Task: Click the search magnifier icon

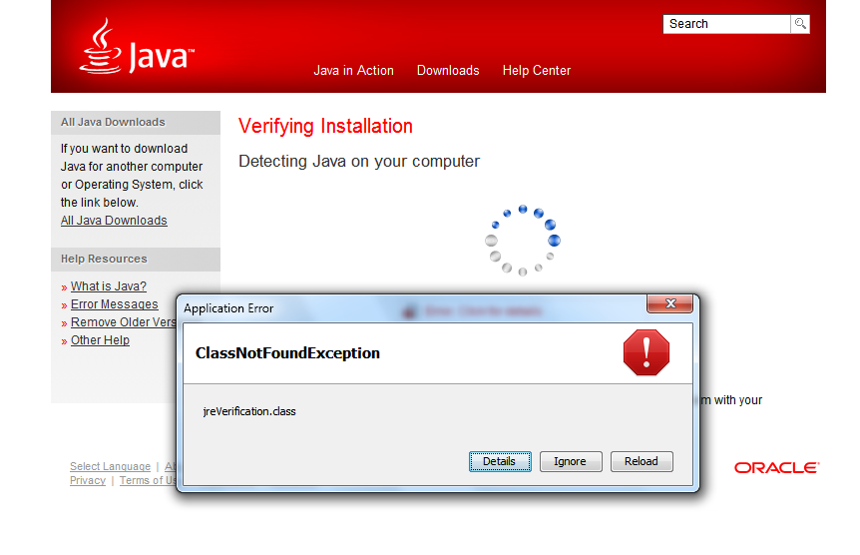Action: coord(800,24)
